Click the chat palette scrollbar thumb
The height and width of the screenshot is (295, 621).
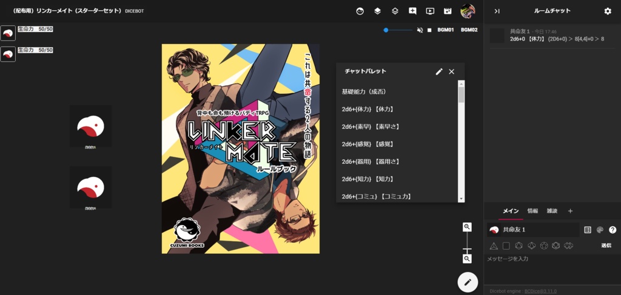(x=461, y=94)
